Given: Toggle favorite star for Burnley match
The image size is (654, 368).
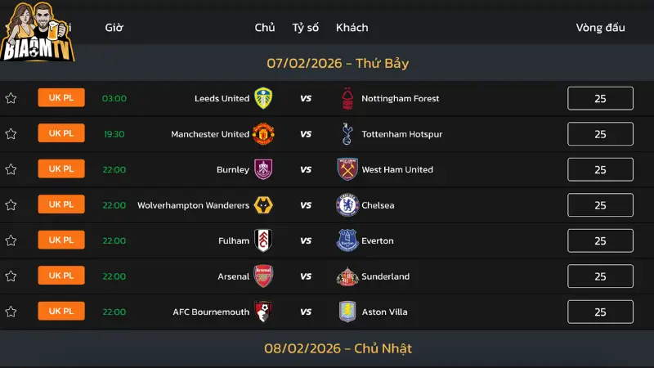Looking at the screenshot, I should tap(11, 169).
